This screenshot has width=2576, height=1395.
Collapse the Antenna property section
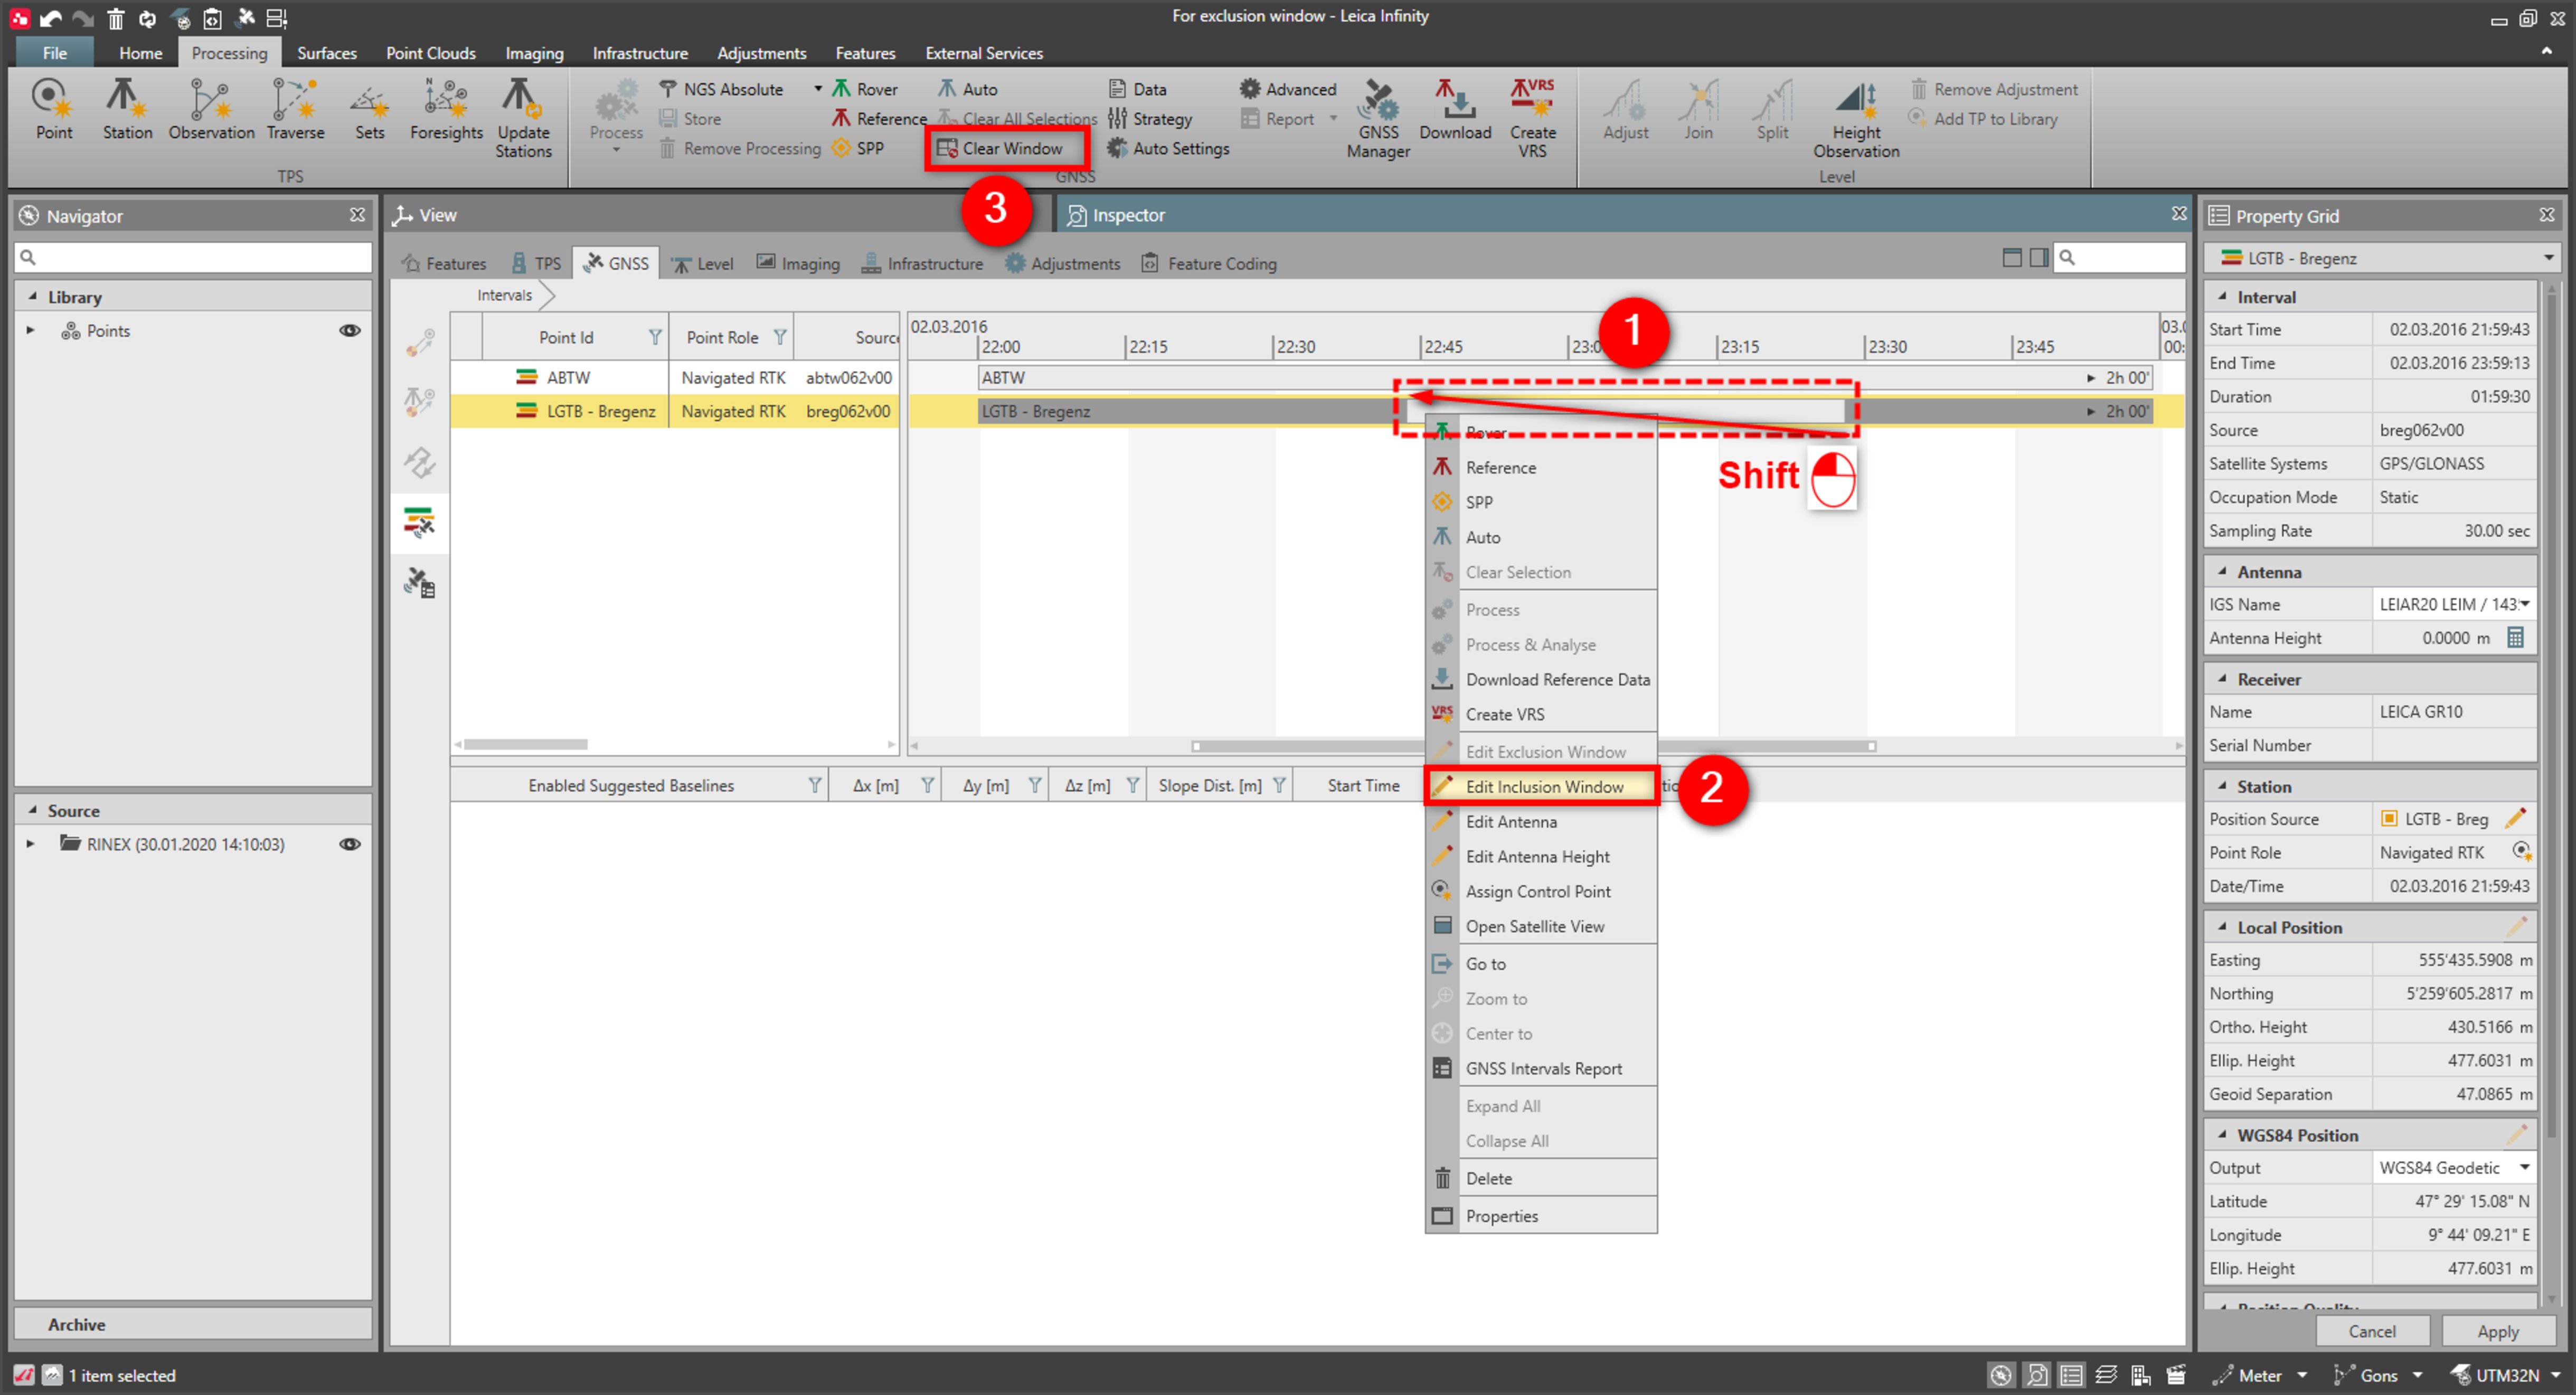pyautogui.click(x=2222, y=571)
